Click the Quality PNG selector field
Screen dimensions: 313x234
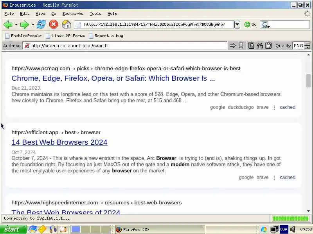[299, 46]
